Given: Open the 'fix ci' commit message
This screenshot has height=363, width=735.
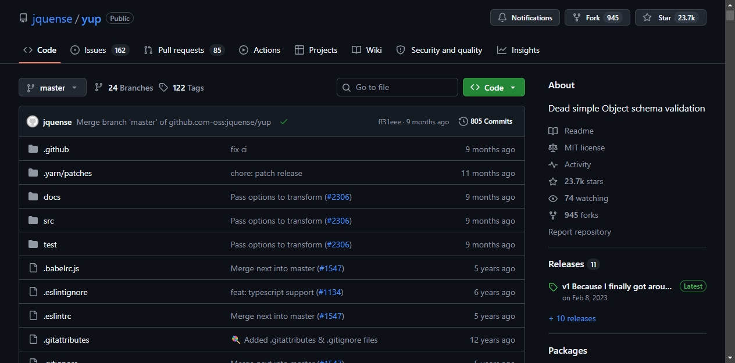Looking at the screenshot, I should tap(238, 149).
